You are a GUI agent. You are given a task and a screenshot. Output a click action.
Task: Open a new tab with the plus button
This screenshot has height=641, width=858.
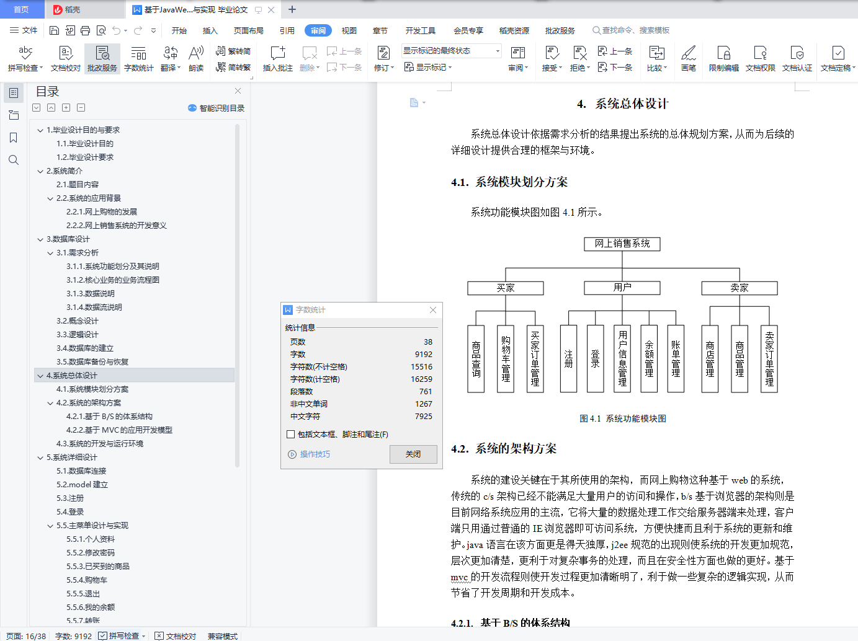tap(292, 9)
